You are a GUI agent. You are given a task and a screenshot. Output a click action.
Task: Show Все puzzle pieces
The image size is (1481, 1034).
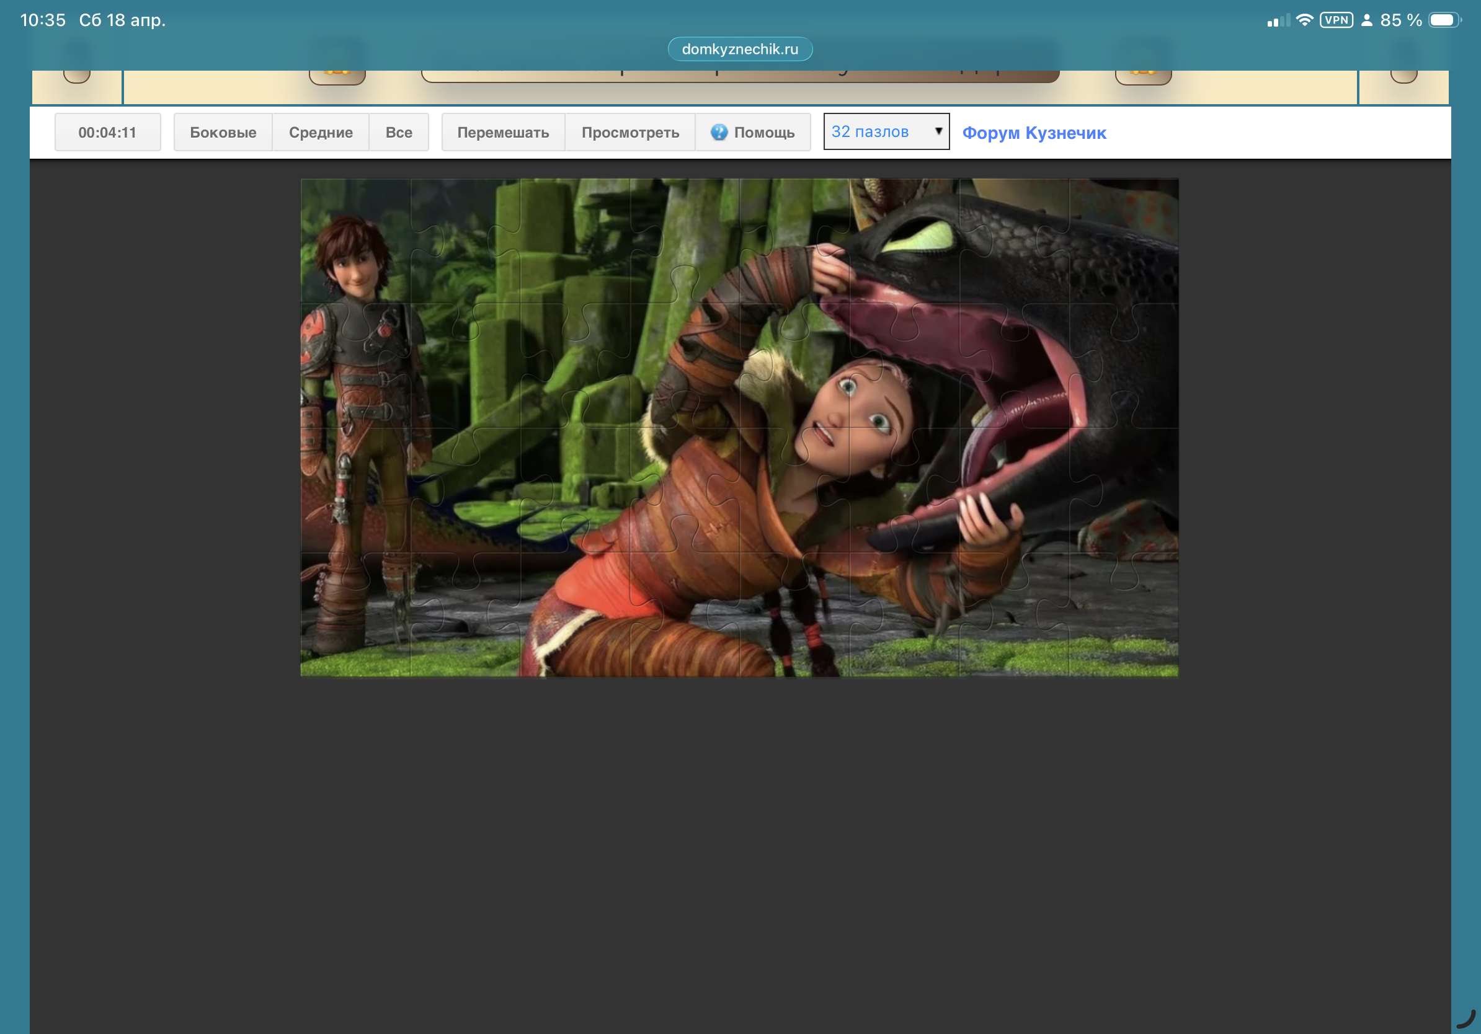pos(399,132)
